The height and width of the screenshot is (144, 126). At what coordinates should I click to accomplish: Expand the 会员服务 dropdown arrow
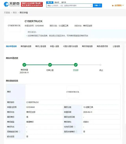(x=123, y=5)
